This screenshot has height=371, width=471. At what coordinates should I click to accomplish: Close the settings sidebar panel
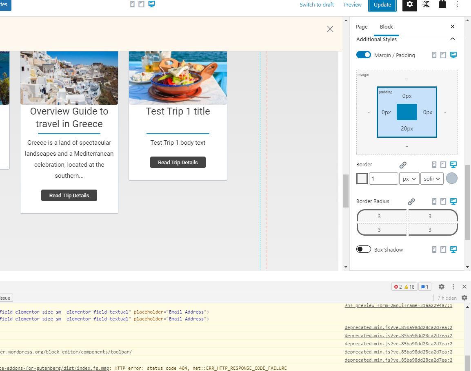[x=452, y=26]
